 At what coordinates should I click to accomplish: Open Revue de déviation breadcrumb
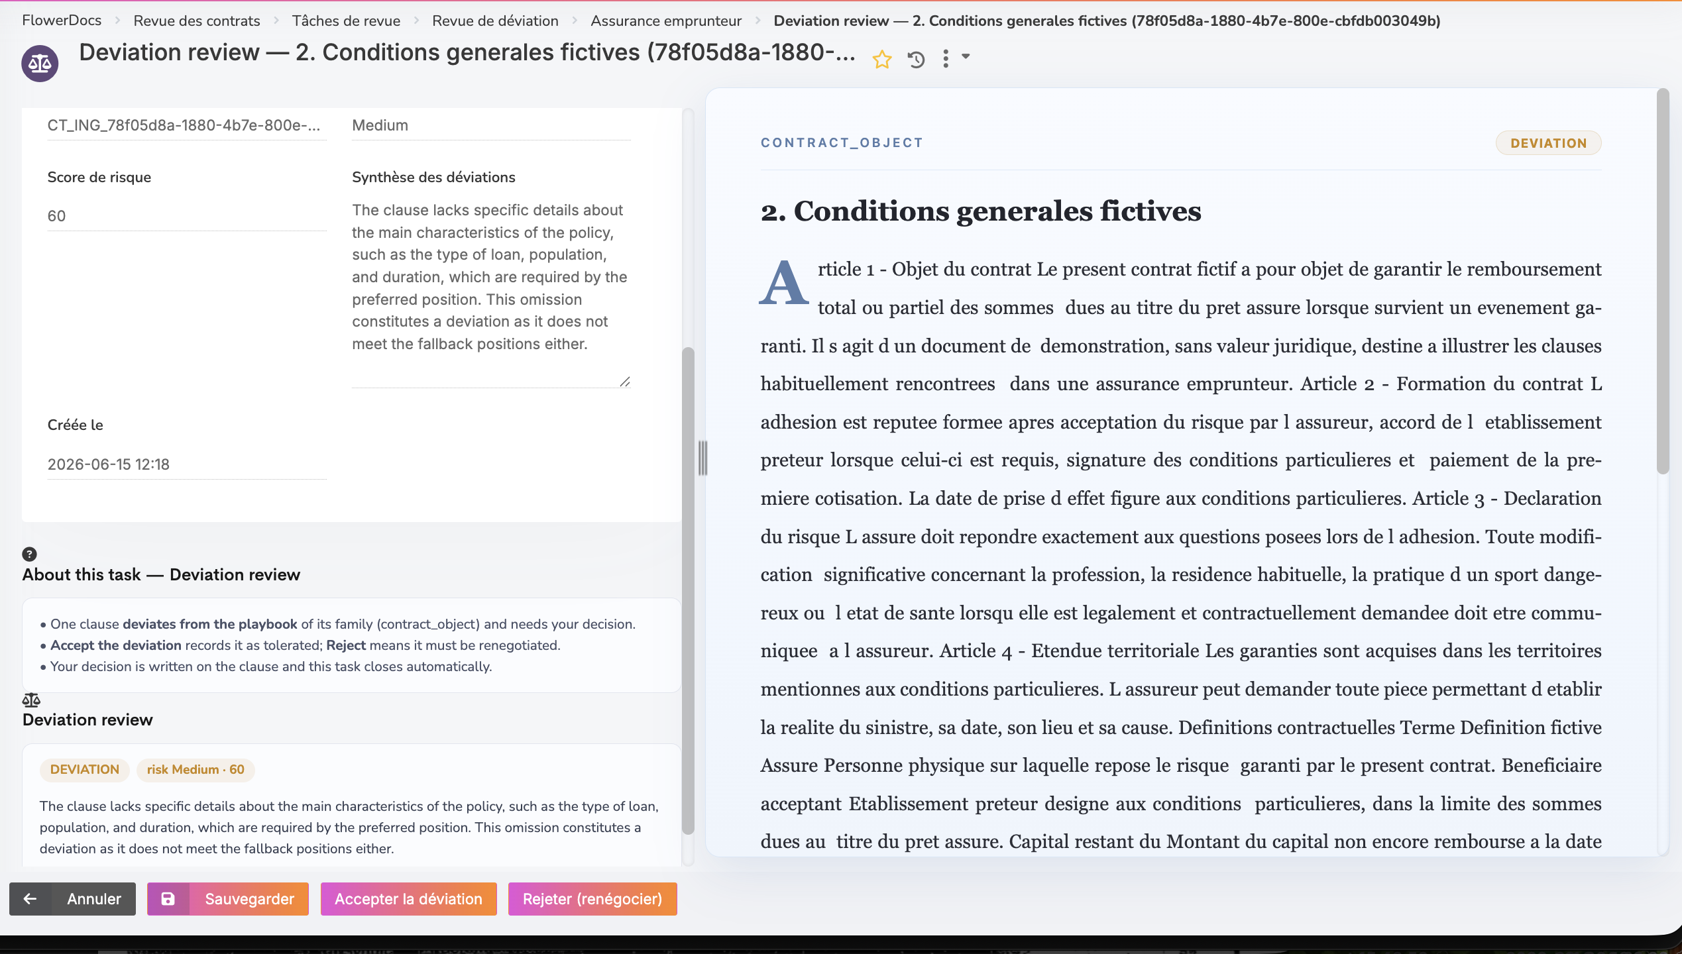pyautogui.click(x=495, y=21)
